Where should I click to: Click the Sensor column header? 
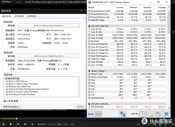(99, 7)
